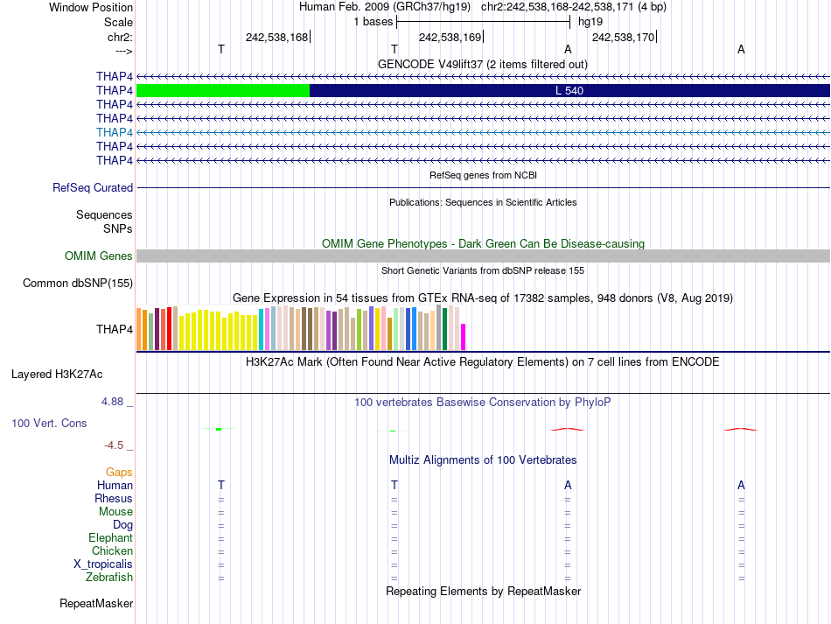Screen dimensions: 831x624
Task: Click the green THAP4 exon segment
Action: point(223,91)
